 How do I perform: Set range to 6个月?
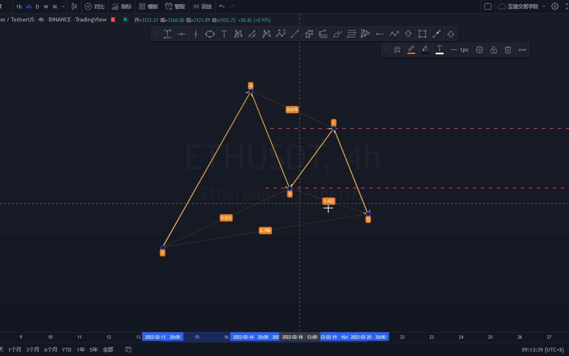[x=51, y=349]
